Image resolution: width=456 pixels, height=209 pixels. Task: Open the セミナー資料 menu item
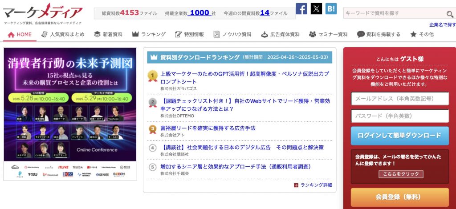tap(328, 34)
